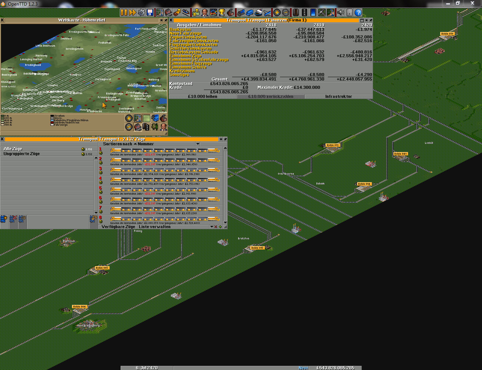Open the save game floppy disk icon
Screen dimensions: 482x370
tap(150, 12)
